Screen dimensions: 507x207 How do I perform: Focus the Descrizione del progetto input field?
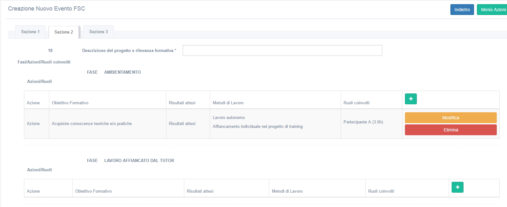(x=282, y=50)
